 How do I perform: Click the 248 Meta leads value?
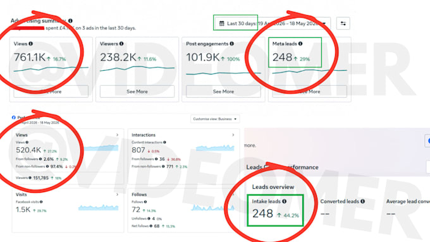click(x=282, y=57)
